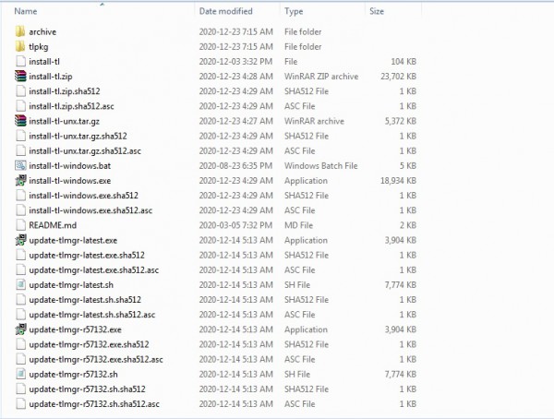Select update-tlmgr-latest.exe.sha512 file name

pos(87,255)
